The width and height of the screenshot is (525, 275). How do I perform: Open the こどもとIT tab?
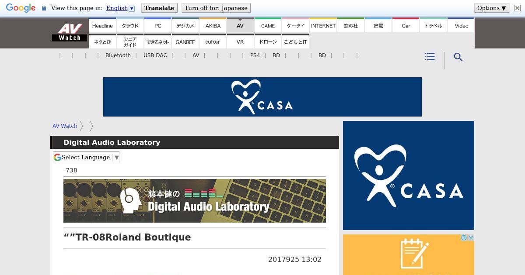click(295, 41)
